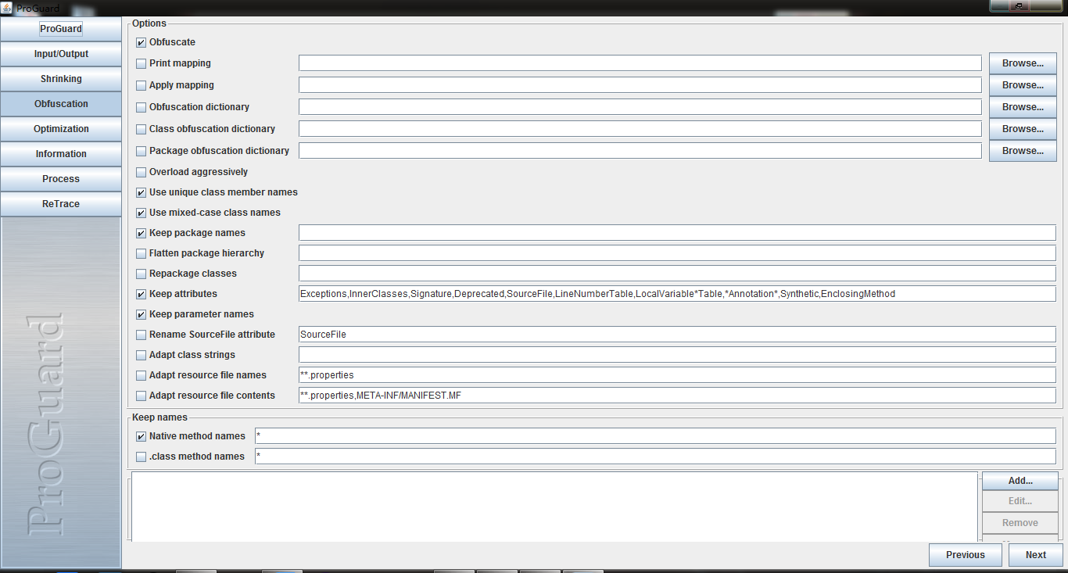Enable Overload aggressively option
Viewport: 1068px width, 573px height.
click(x=142, y=172)
